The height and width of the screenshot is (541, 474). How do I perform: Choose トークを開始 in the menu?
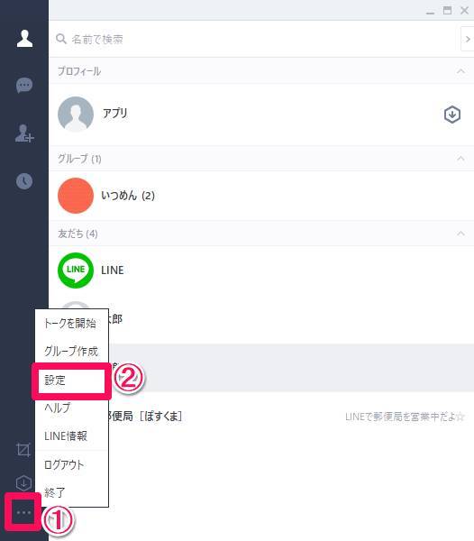pos(71,324)
